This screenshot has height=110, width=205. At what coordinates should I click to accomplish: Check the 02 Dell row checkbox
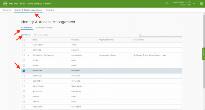(24, 66)
